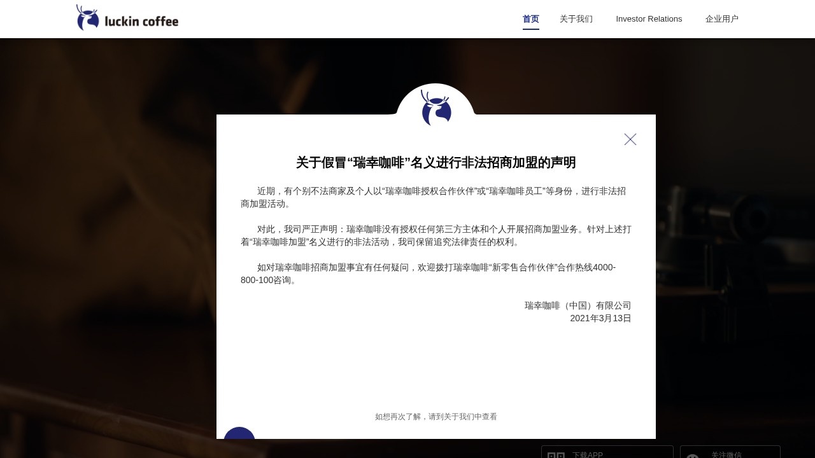This screenshot has width=815, height=458.
Task: Click the date line 2021年3月13日
Action: point(600,318)
